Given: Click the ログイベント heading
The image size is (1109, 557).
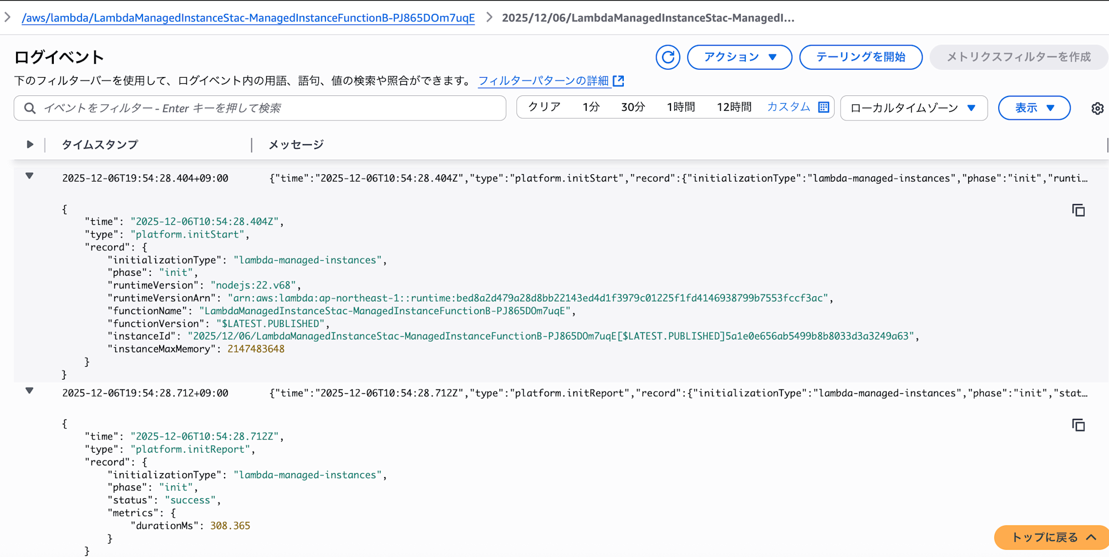Looking at the screenshot, I should [59, 57].
